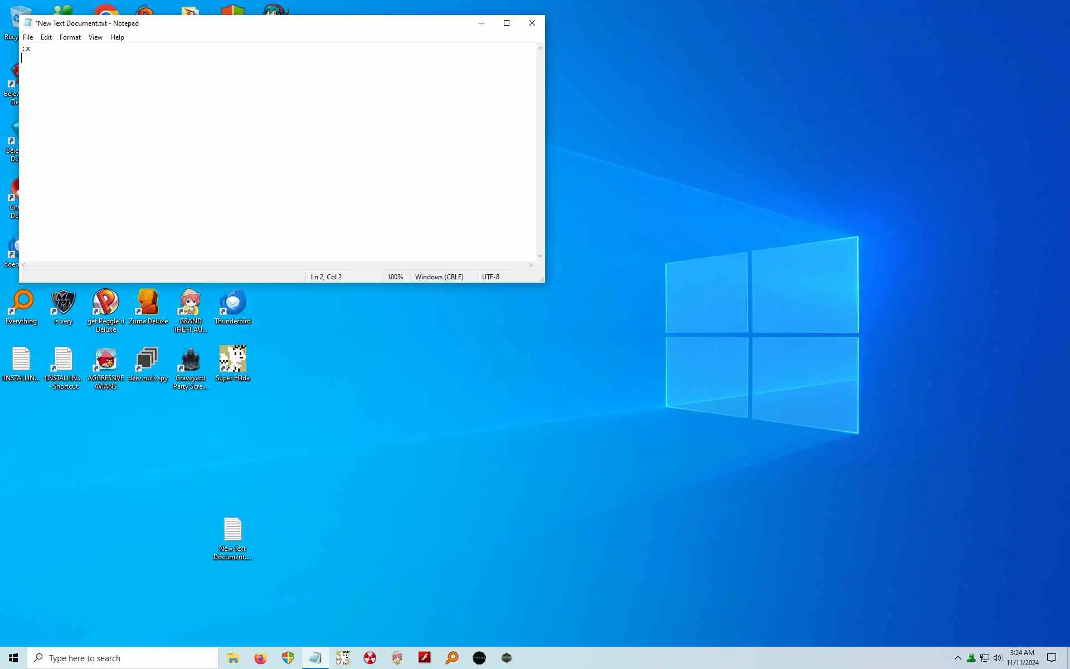Viewport: 1070px width, 669px height.
Task: Open Firefox from the taskbar
Action: click(260, 658)
